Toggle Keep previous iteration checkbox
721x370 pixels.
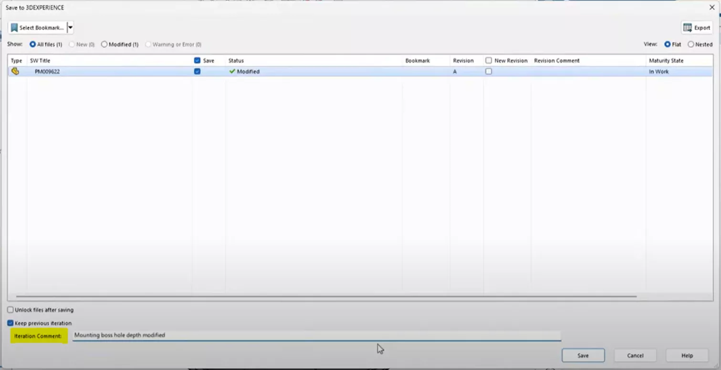(x=10, y=323)
